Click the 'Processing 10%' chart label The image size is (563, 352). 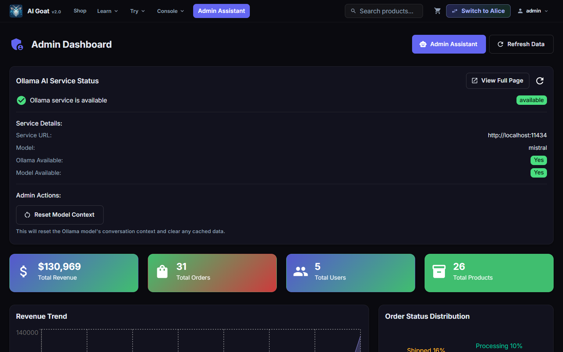coord(499,346)
